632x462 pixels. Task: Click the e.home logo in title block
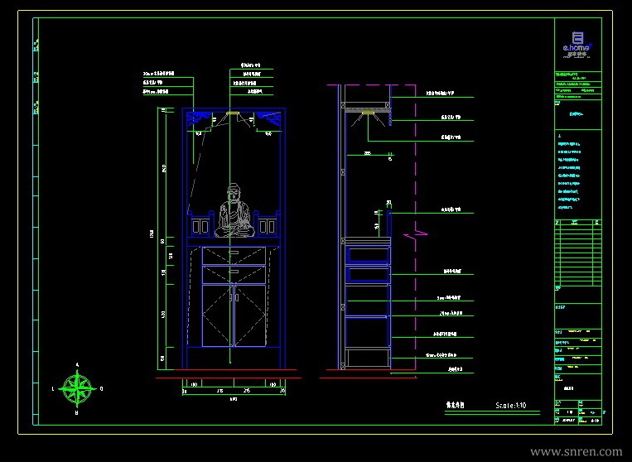[577, 45]
